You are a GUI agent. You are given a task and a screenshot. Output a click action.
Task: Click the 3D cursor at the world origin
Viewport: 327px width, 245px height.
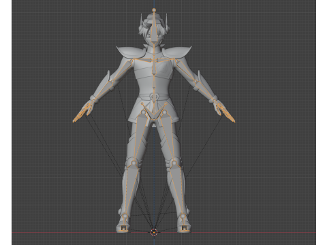click(154, 232)
